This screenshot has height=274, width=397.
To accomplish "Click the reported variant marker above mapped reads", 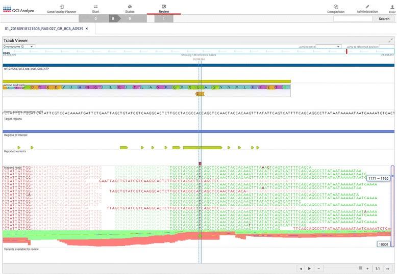I will 200,164.
